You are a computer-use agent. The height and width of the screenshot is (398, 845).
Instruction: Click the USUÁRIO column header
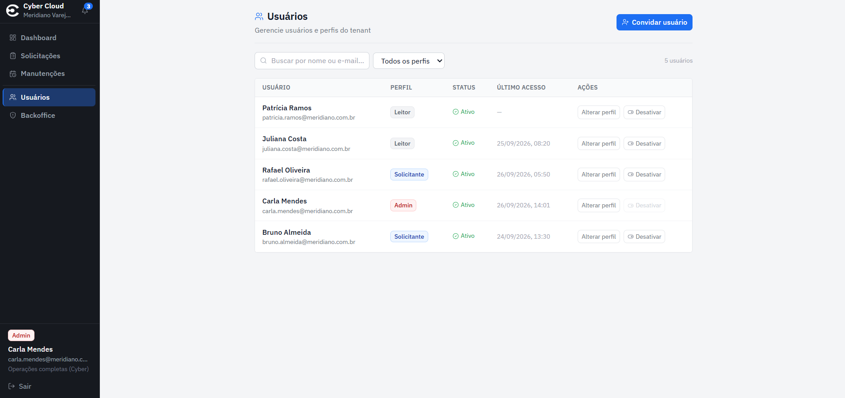[x=276, y=88]
